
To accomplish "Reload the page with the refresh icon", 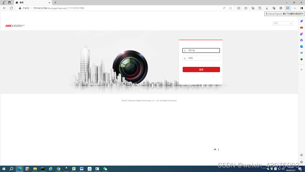I will [12, 8].
